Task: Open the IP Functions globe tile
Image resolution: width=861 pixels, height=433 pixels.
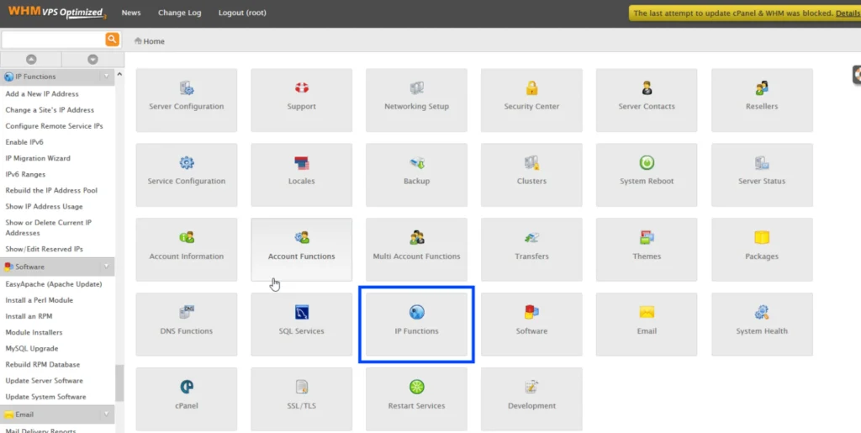Action: (416, 325)
